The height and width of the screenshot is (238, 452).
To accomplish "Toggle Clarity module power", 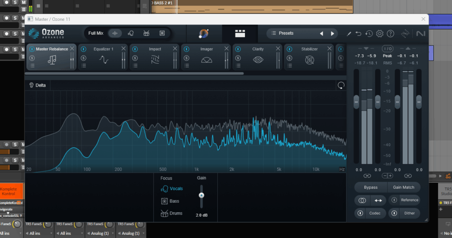I will [x=238, y=49].
